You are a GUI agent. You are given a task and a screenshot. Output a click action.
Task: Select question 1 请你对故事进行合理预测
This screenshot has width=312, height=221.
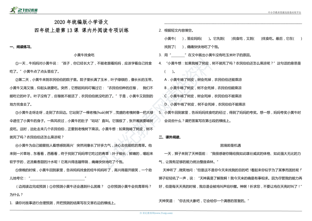point(63,203)
